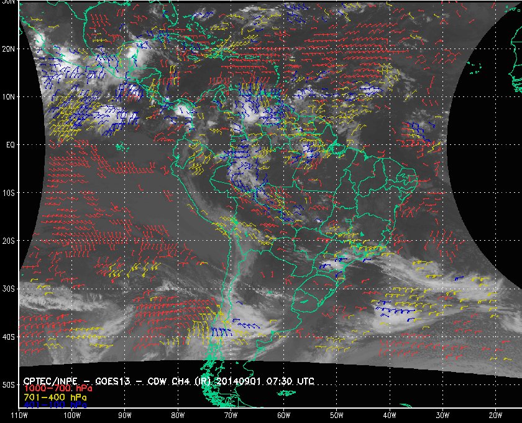Image resolution: width=522 pixels, height=423 pixels.
Task: Select the 50S latitude label
Action: point(9,385)
